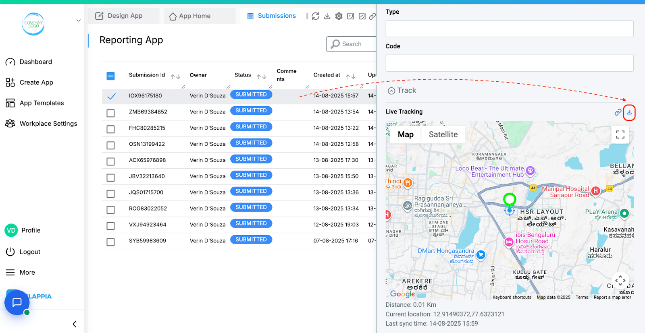Open Dashboard from sidebar

point(29,62)
